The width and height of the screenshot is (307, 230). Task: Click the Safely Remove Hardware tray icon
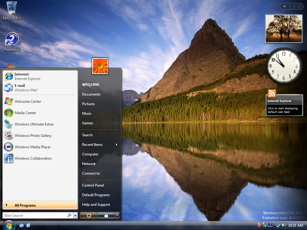click(x=264, y=225)
